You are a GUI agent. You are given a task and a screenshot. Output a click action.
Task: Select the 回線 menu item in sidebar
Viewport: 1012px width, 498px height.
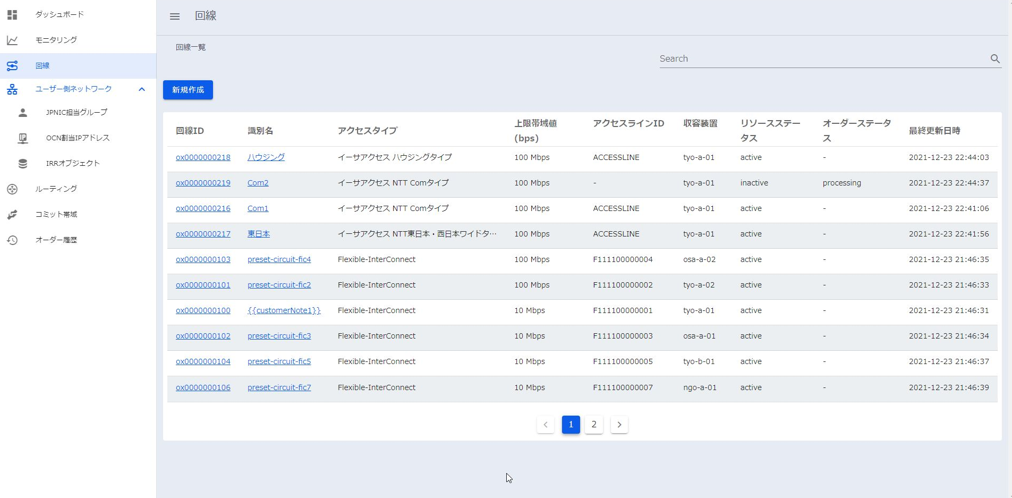coord(42,66)
